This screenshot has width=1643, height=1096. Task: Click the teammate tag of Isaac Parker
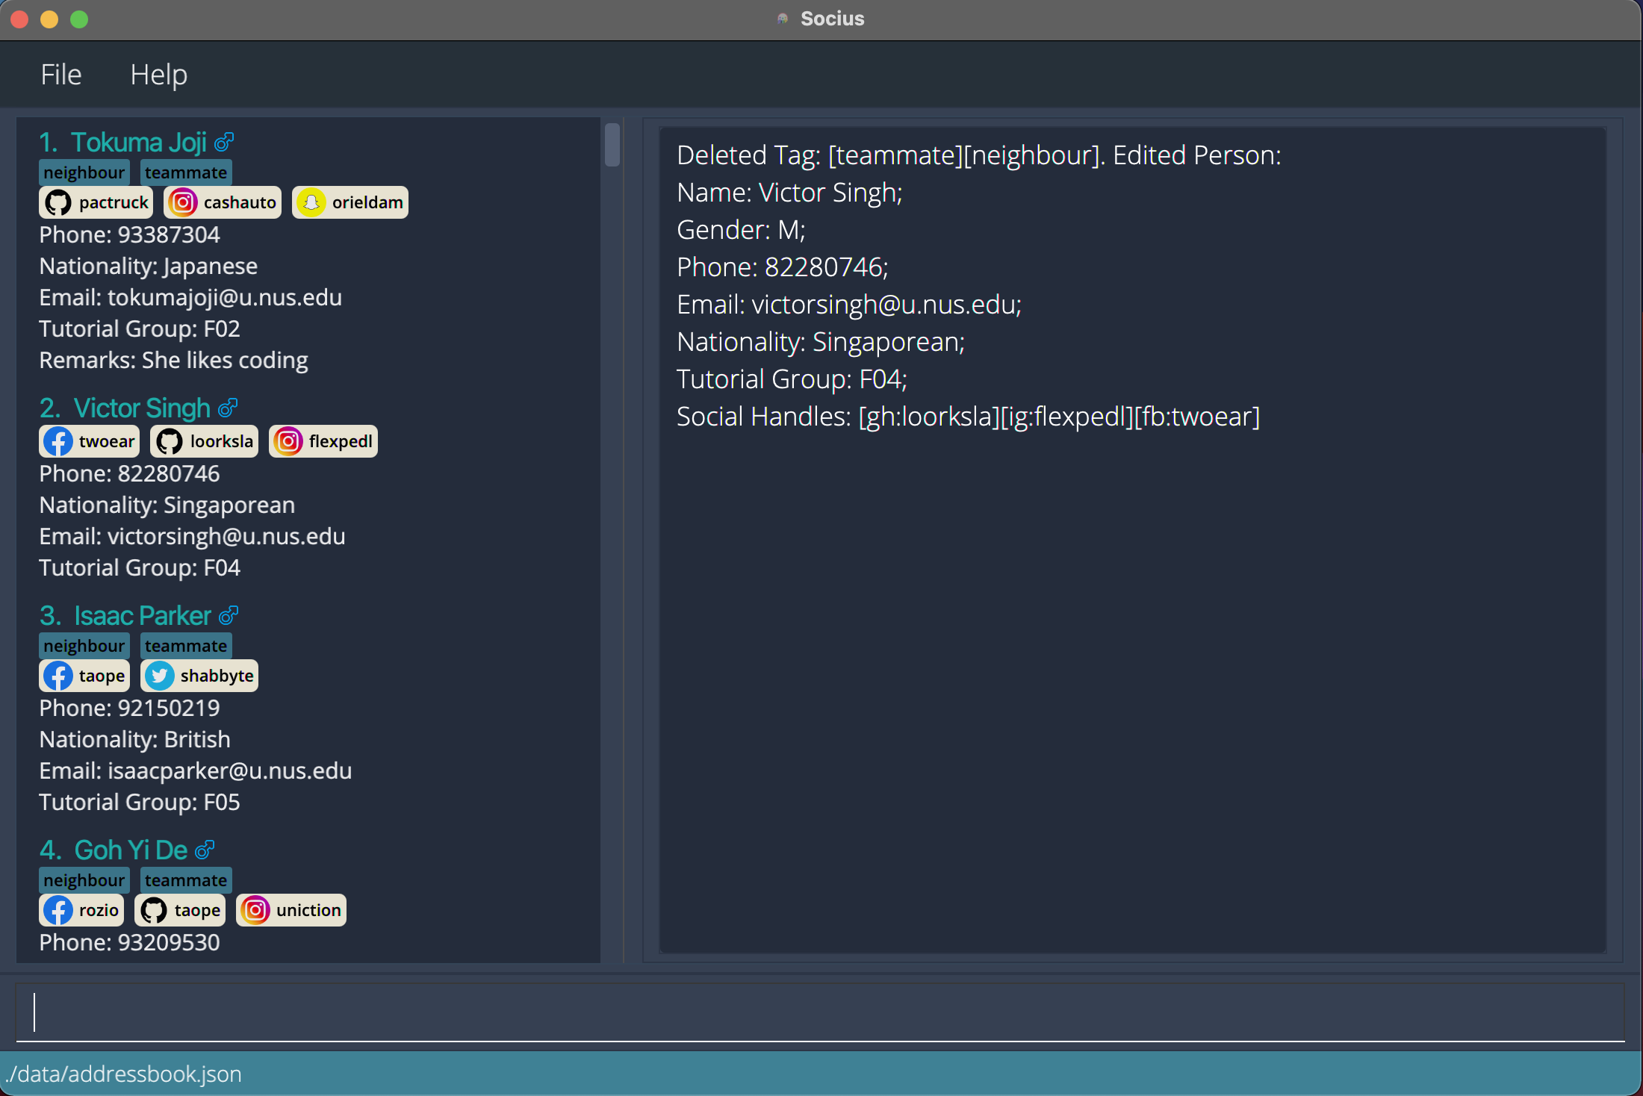coord(186,646)
